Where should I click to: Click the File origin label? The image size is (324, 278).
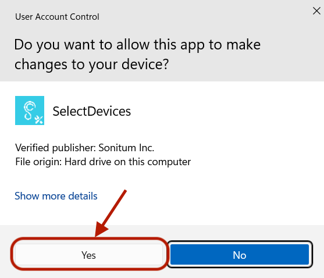38,162
